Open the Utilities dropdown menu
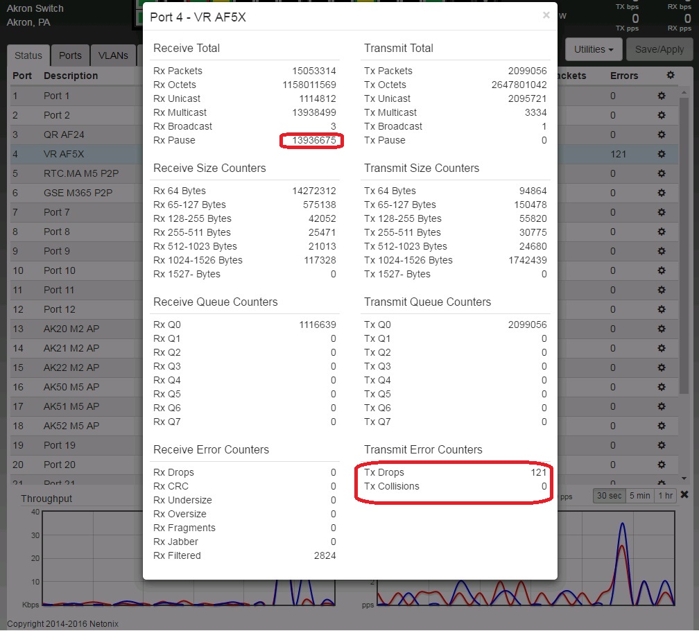The width and height of the screenshot is (699, 631). [x=594, y=50]
